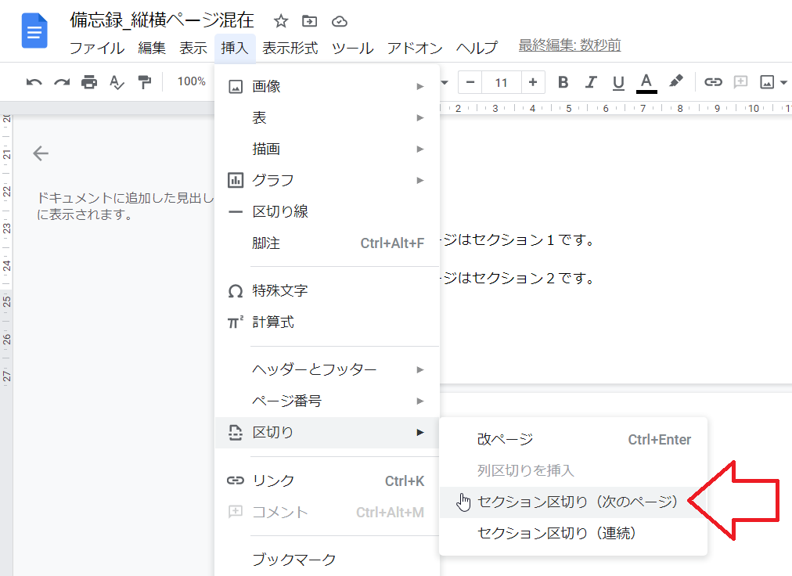This screenshot has height=576, width=792.
Task: Check the cloud save status icon
Action: [340, 21]
